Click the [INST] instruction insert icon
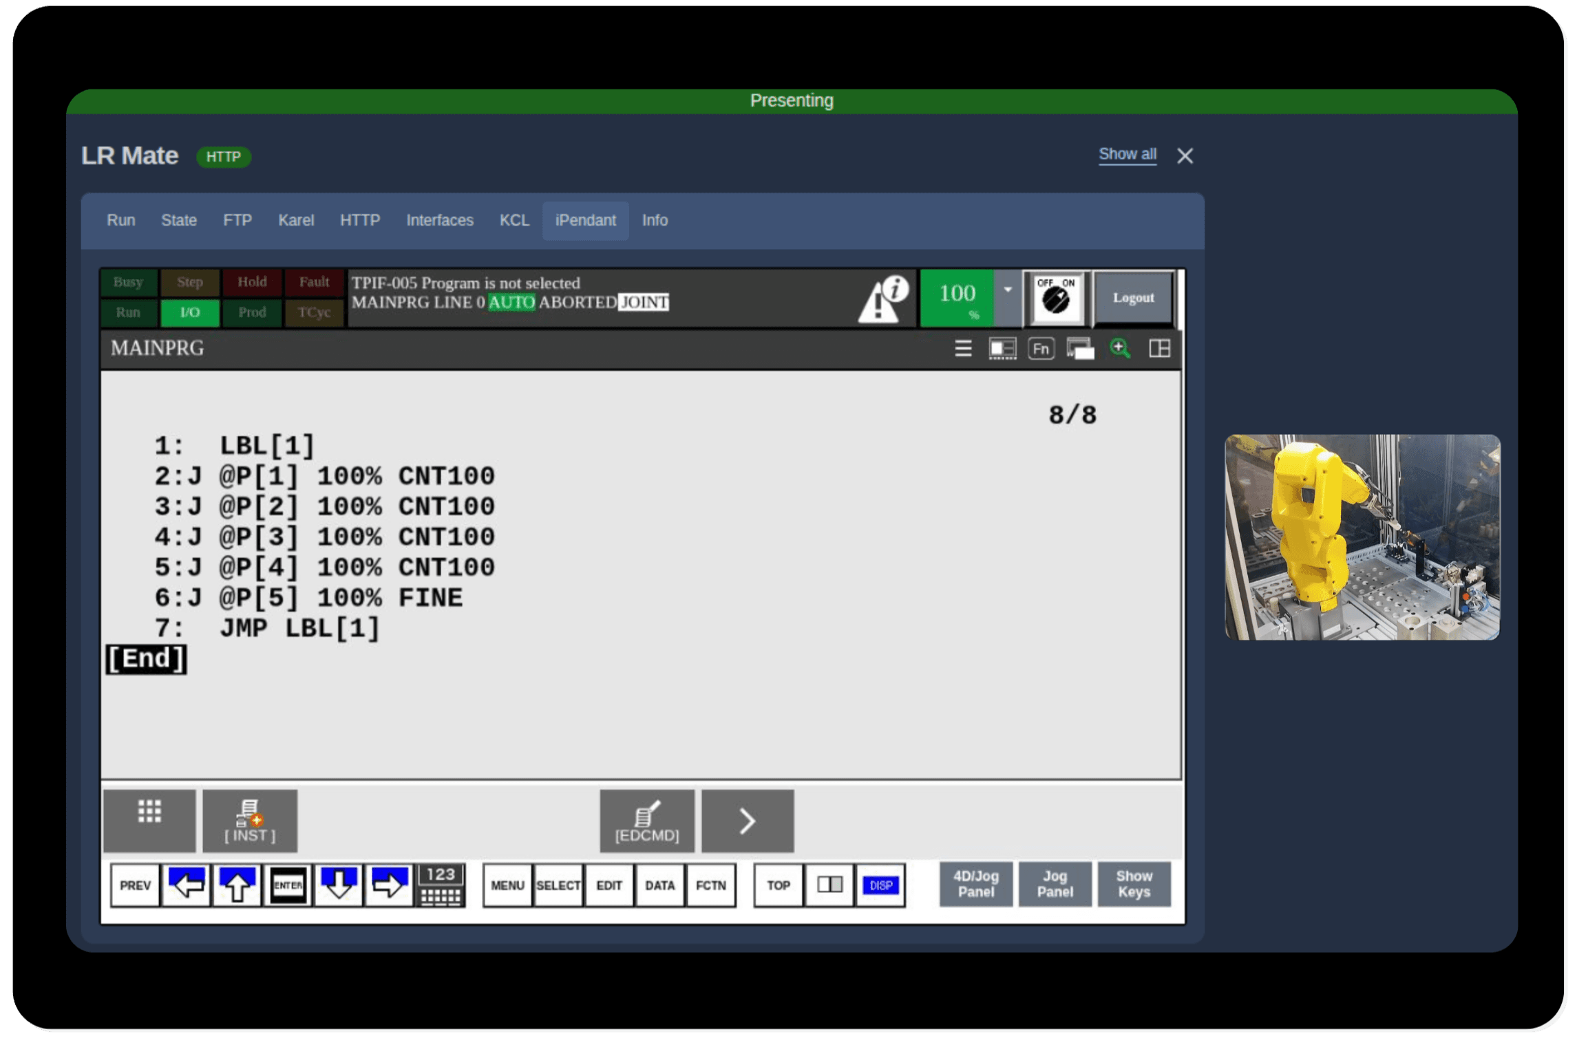The image size is (1577, 1047). [x=250, y=820]
